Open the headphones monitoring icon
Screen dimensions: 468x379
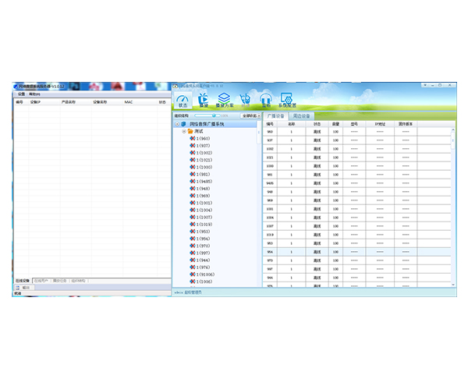pos(266,101)
